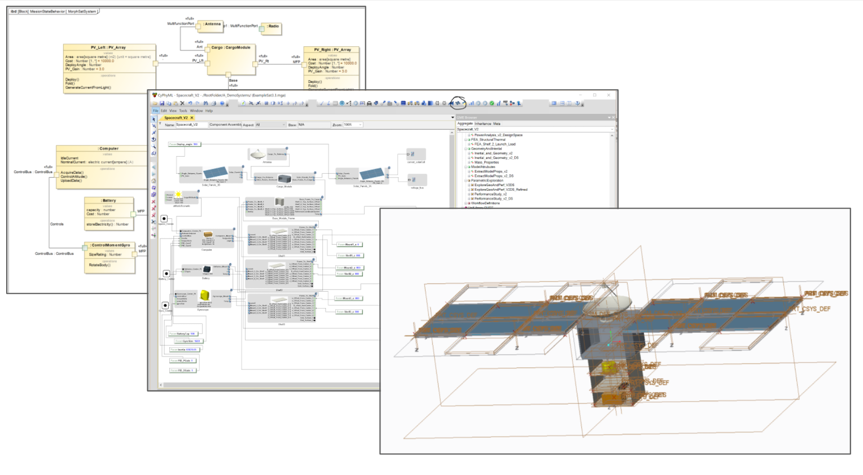
Task: Click the Undo icon on the main toolbar
Action: click(x=190, y=103)
